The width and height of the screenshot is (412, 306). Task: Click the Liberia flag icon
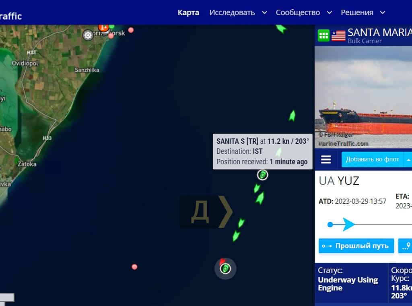pos(338,36)
